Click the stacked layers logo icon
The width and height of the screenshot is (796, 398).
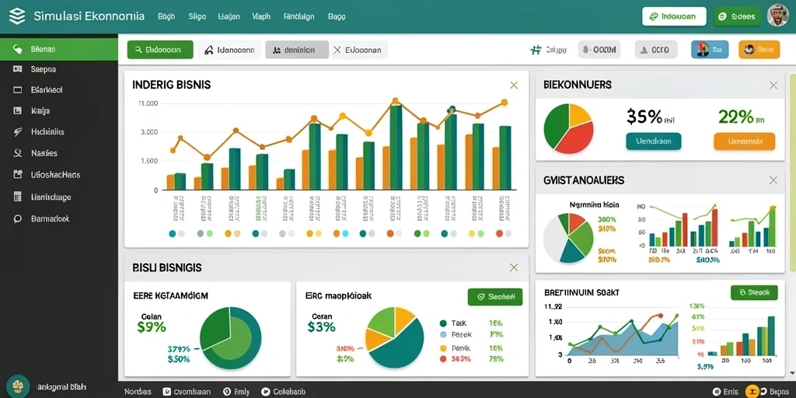(17, 16)
